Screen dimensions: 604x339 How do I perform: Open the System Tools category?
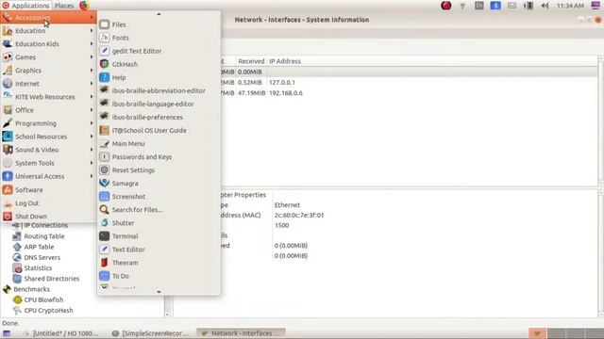coord(48,163)
